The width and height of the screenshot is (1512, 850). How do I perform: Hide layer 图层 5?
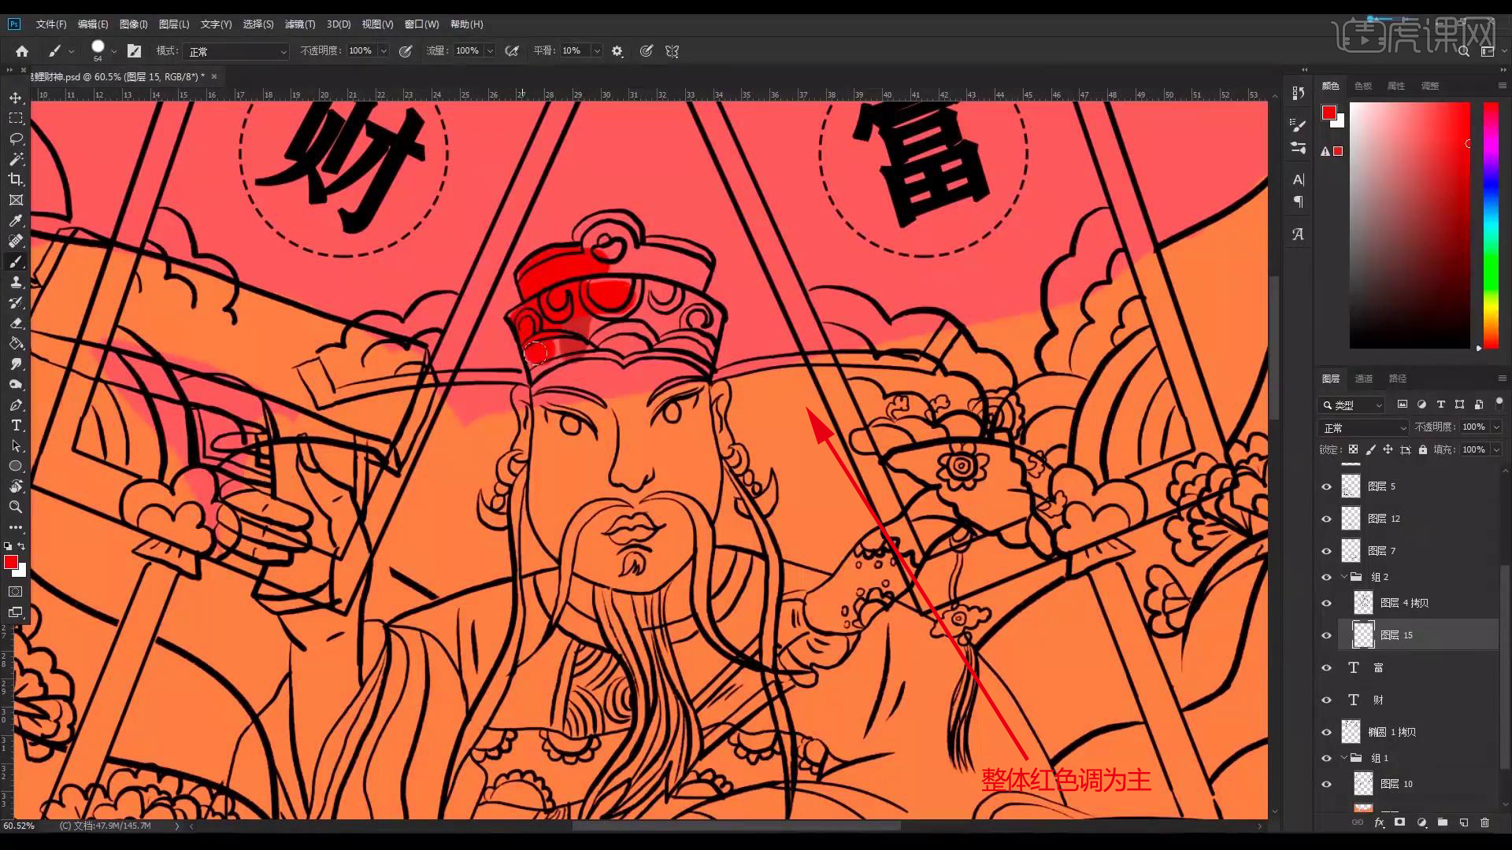[x=1327, y=486]
